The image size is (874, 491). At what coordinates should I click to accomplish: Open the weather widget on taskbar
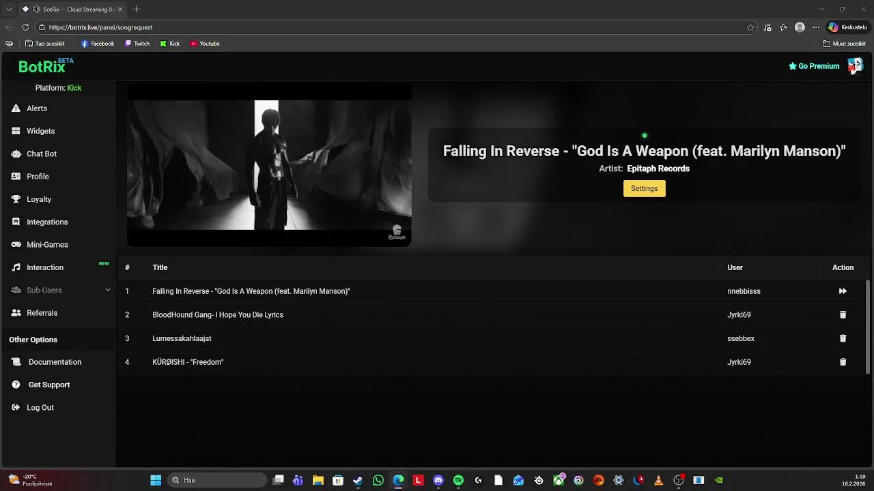pos(30,480)
